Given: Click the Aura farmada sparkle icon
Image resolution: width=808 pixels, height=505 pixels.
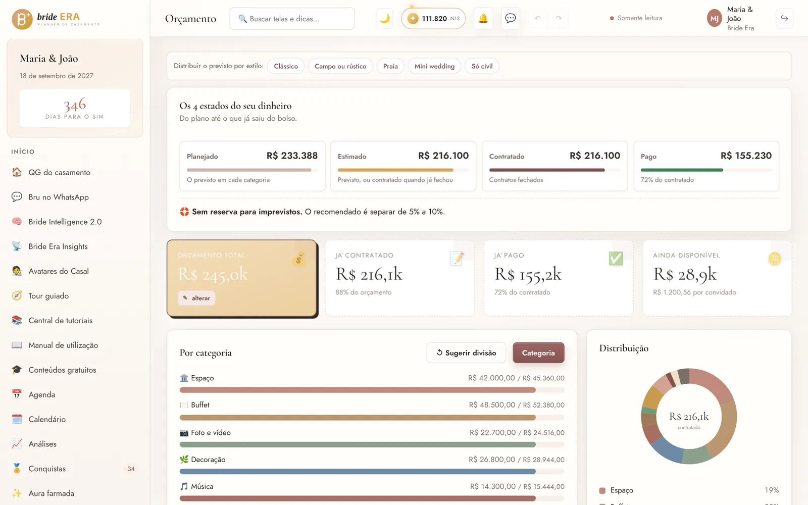Looking at the screenshot, I should [17, 493].
